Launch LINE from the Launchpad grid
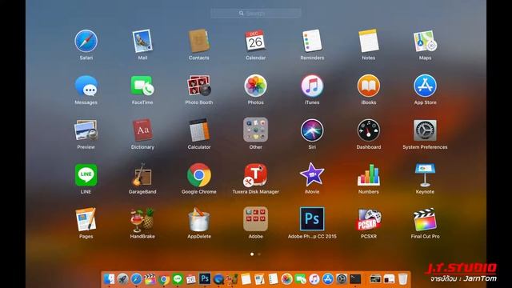The width and height of the screenshot is (512, 288). point(86,175)
